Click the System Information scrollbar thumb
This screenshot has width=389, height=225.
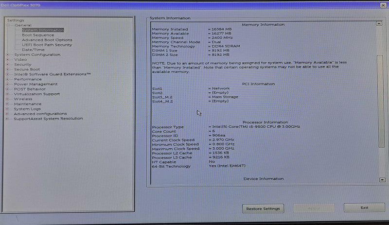[x=380, y=101]
